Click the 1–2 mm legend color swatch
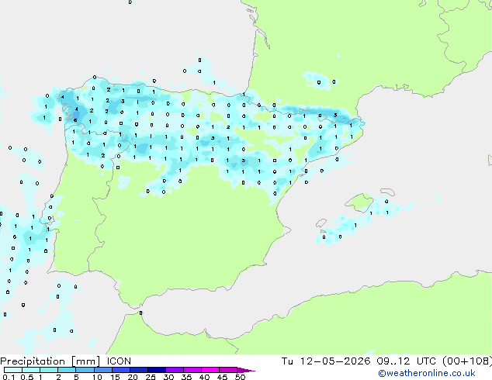Screen dimensions: 492x380 point(49,370)
